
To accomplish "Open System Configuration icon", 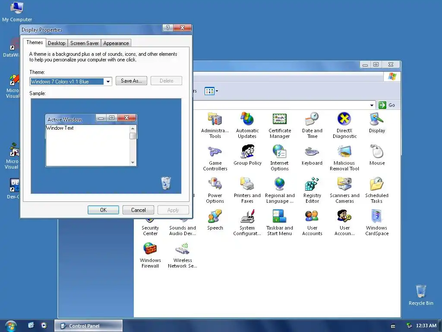I will click(x=247, y=223).
